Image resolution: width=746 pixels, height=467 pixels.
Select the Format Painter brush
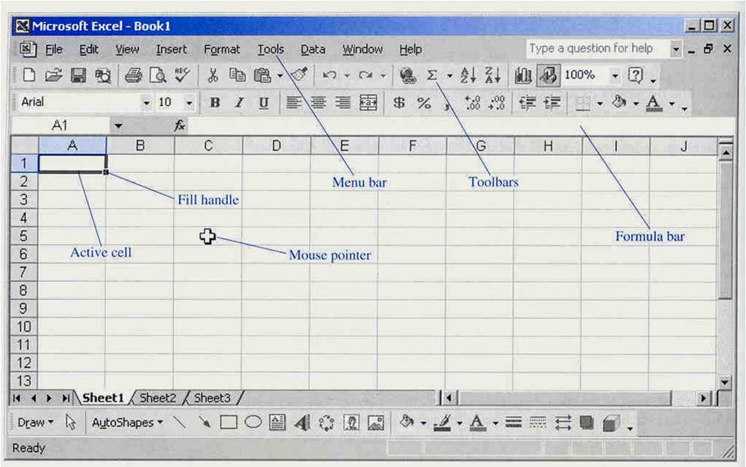tap(299, 74)
